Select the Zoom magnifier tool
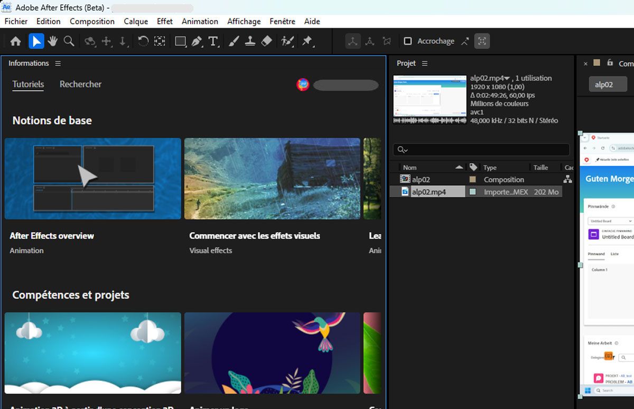 (x=69, y=41)
